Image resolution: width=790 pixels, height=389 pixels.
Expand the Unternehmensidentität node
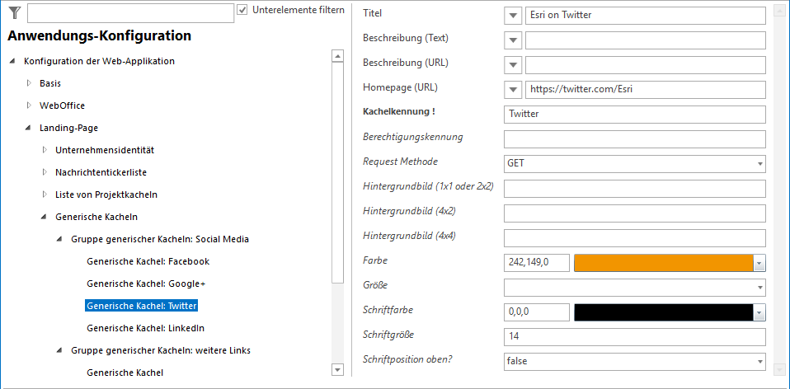pyautogui.click(x=45, y=150)
